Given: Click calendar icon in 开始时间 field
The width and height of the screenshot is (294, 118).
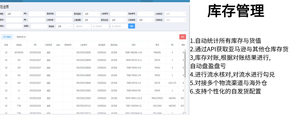Looking at the screenshot, I should tap(94, 26).
